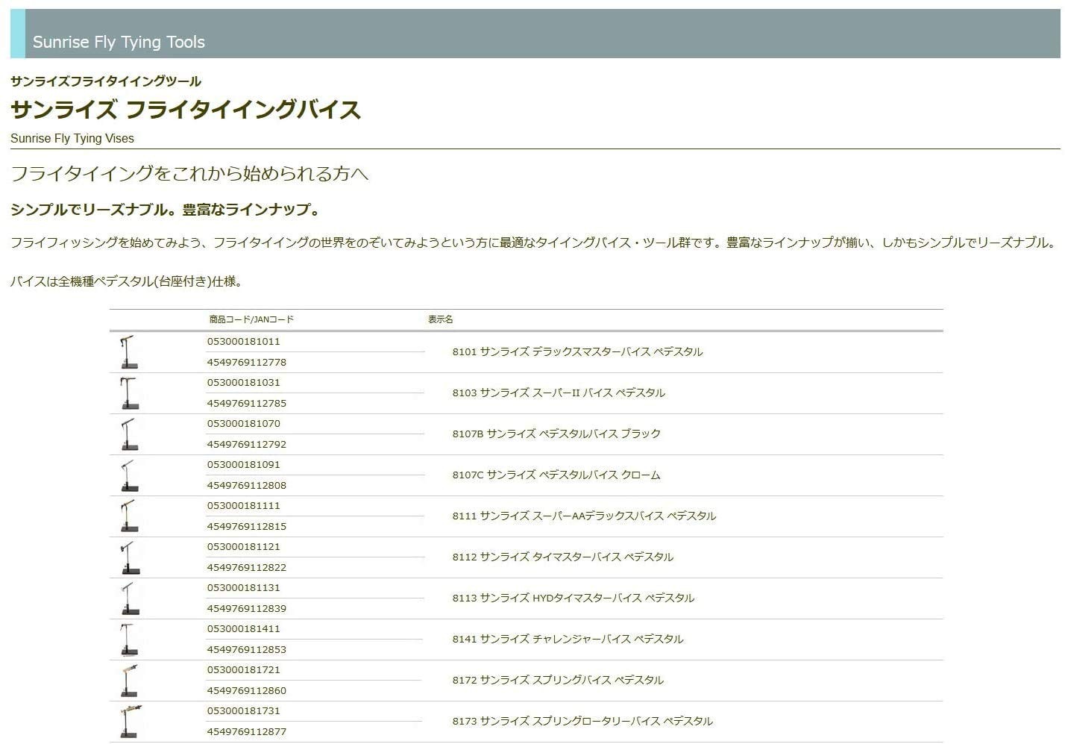Image resolution: width=1065 pixels, height=744 pixels.
Task: Open the 8111 Super-AA Deluxe Vise thumbnail
Action: pos(129,516)
